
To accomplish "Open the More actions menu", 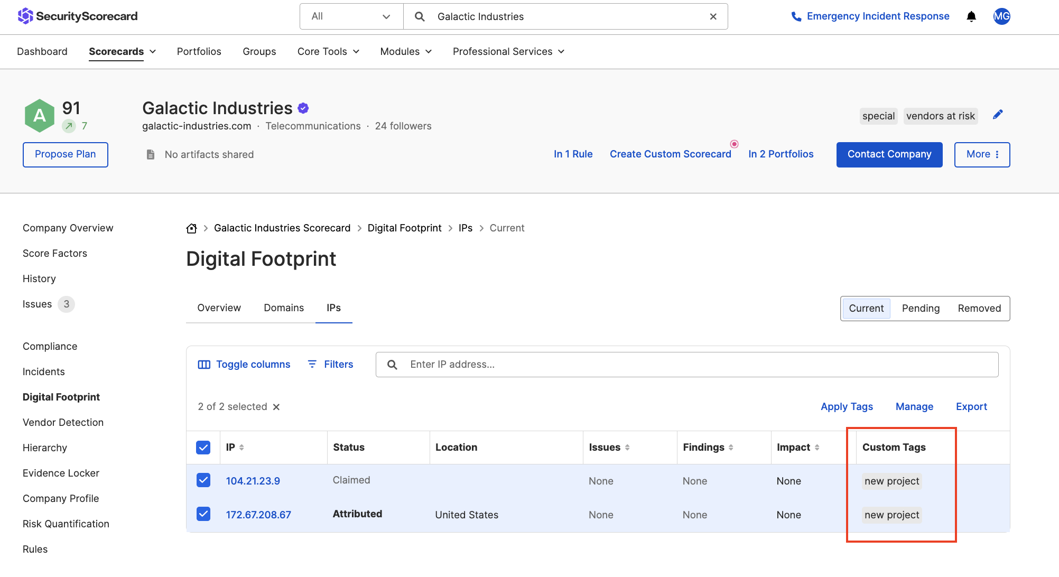I will point(982,155).
